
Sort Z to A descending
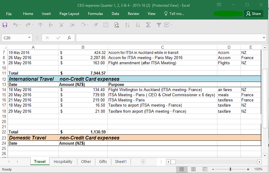pos(138,25)
